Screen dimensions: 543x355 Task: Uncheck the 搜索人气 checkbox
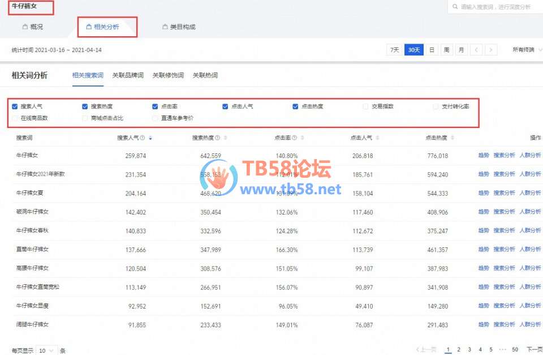(15, 106)
